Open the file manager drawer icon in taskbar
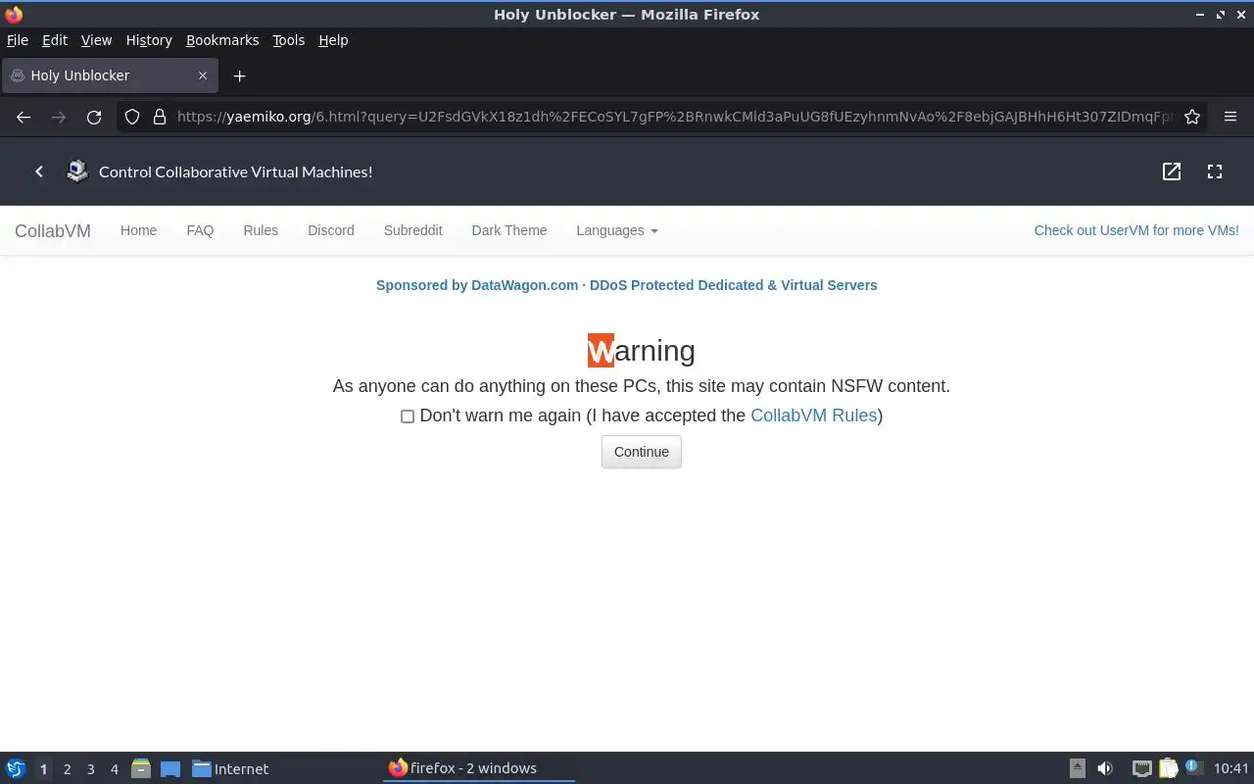 pyautogui.click(x=141, y=768)
